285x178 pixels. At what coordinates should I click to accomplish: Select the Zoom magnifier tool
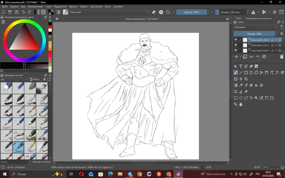[236, 104]
